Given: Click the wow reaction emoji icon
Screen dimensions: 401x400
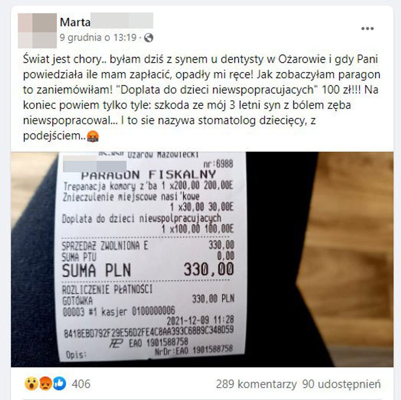Looking at the screenshot, I should 31,384.
